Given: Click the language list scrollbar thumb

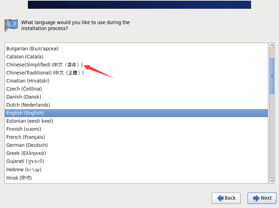Looking at the screenshot, I should 272,76.
